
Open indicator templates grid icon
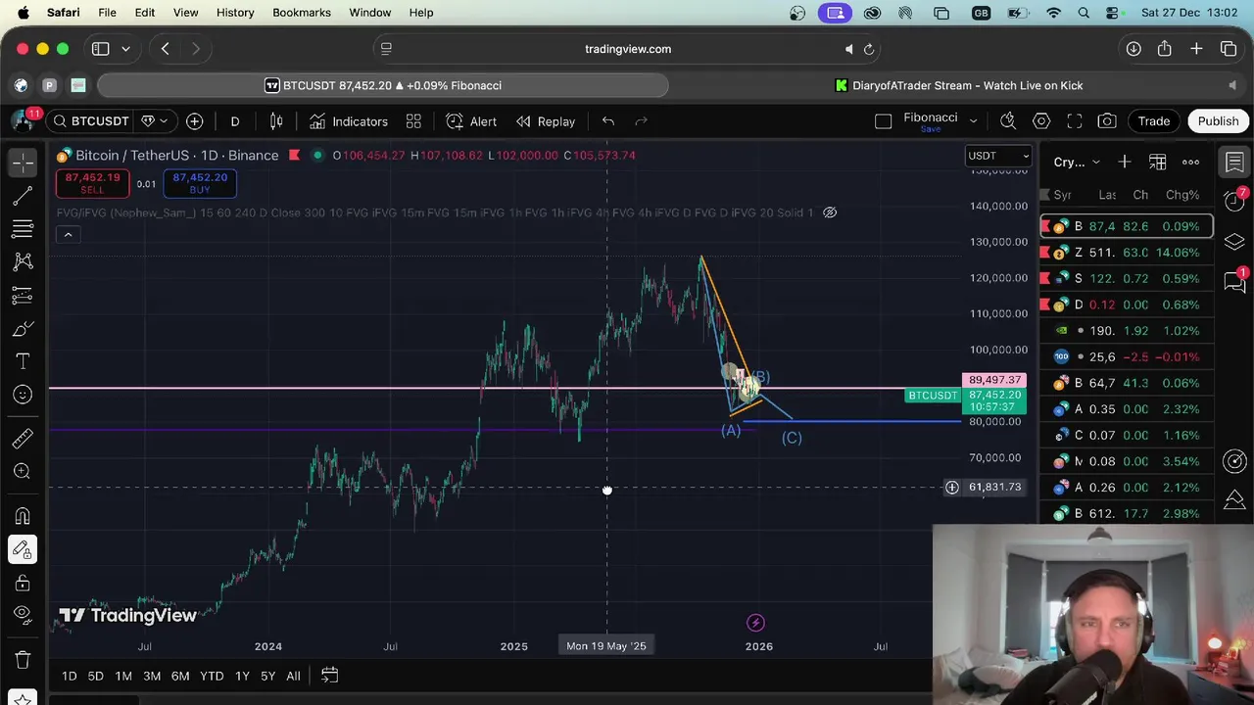[x=413, y=121]
